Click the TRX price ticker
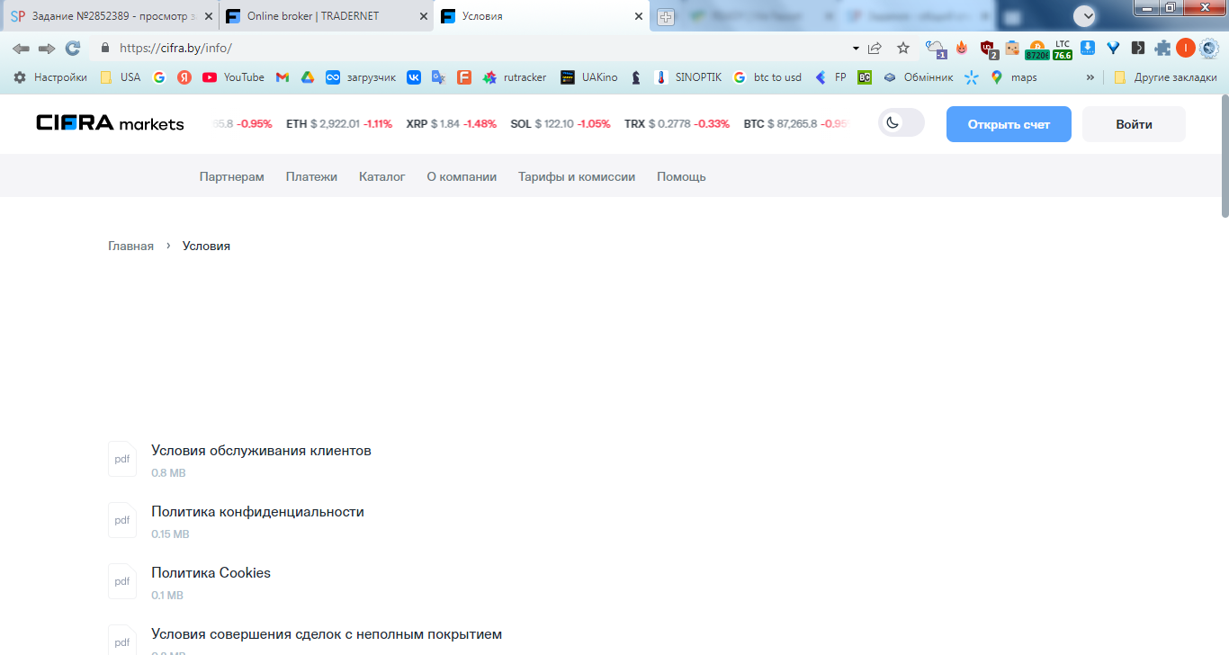The width and height of the screenshot is (1229, 655). pyautogui.click(x=677, y=123)
